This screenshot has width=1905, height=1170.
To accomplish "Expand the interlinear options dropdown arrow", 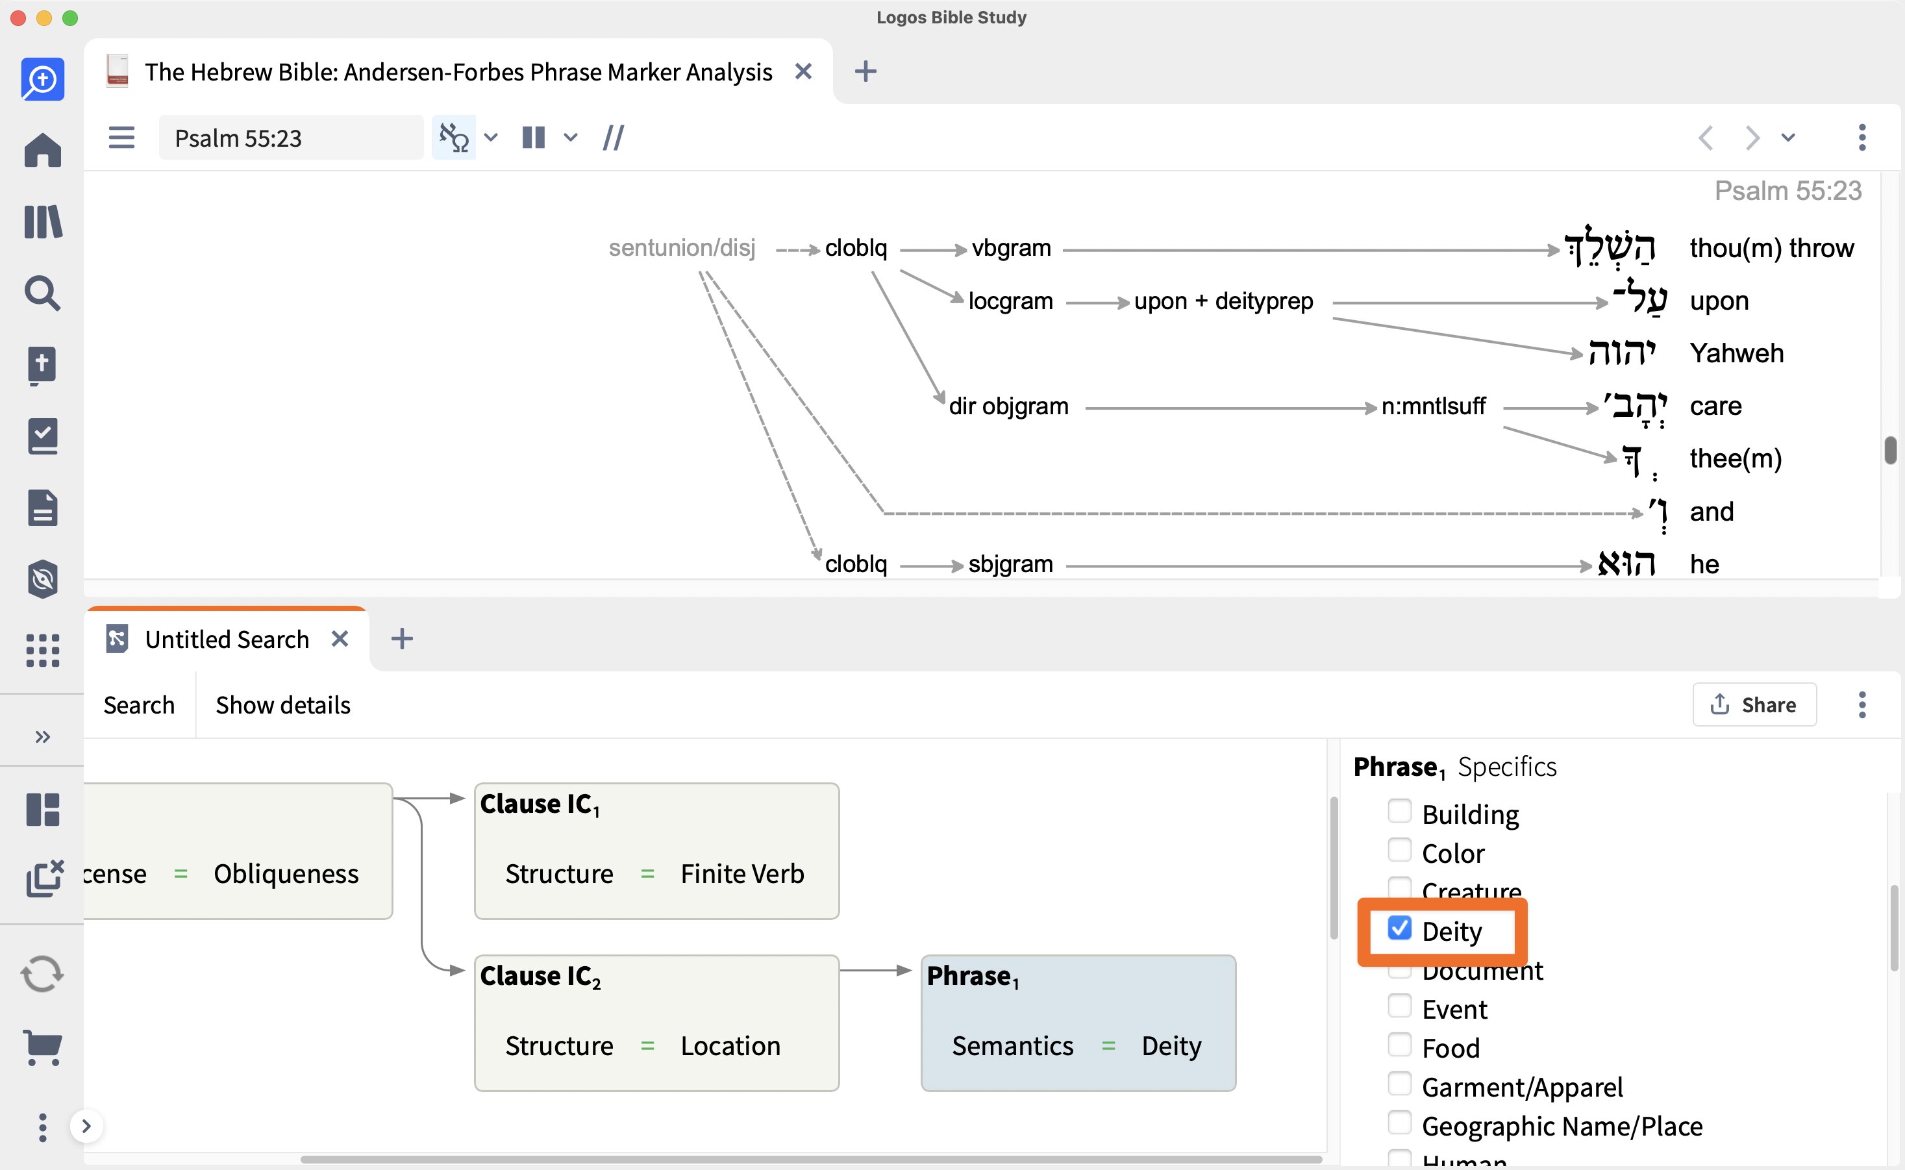I will (x=491, y=138).
